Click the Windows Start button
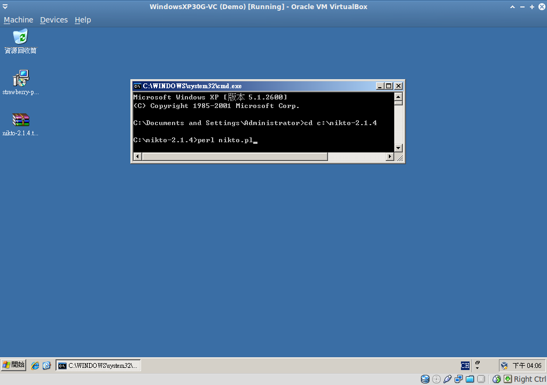 [13, 365]
